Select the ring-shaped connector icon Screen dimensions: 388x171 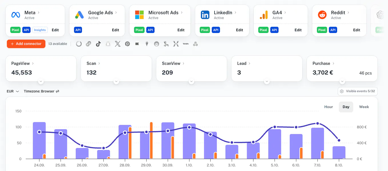(79, 44)
